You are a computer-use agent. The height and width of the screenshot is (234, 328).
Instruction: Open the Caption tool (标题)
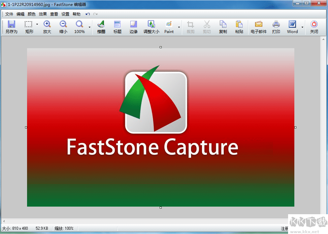(x=117, y=26)
